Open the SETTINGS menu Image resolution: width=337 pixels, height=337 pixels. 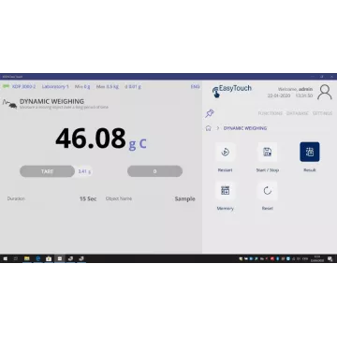[322, 113]
